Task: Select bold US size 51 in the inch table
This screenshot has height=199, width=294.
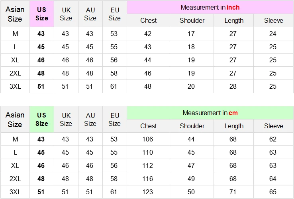Action: 41,86
